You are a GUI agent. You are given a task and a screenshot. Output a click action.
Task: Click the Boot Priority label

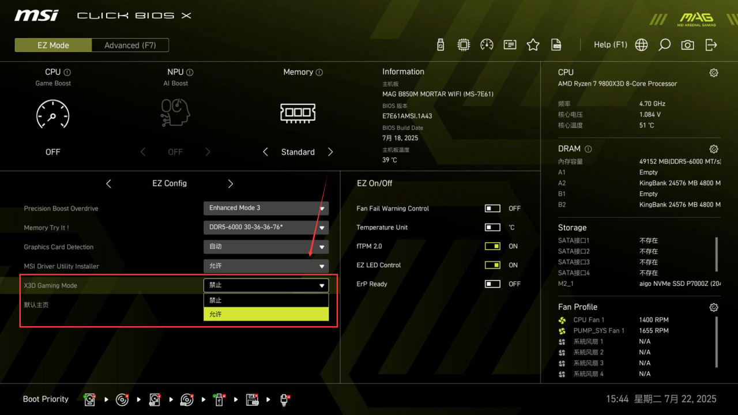click(46, 399)
